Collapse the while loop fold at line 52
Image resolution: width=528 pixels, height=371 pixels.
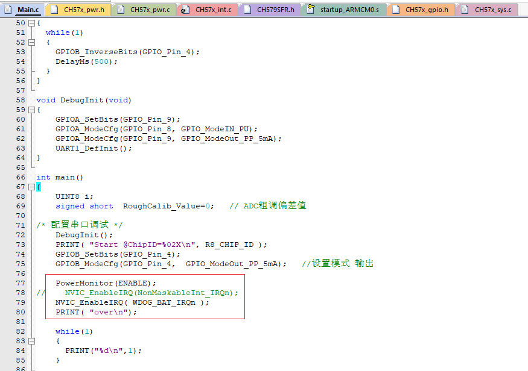[31, 42]
